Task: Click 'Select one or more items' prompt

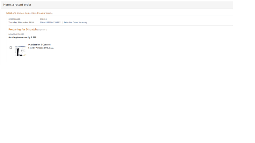Action: click(29, 13)
